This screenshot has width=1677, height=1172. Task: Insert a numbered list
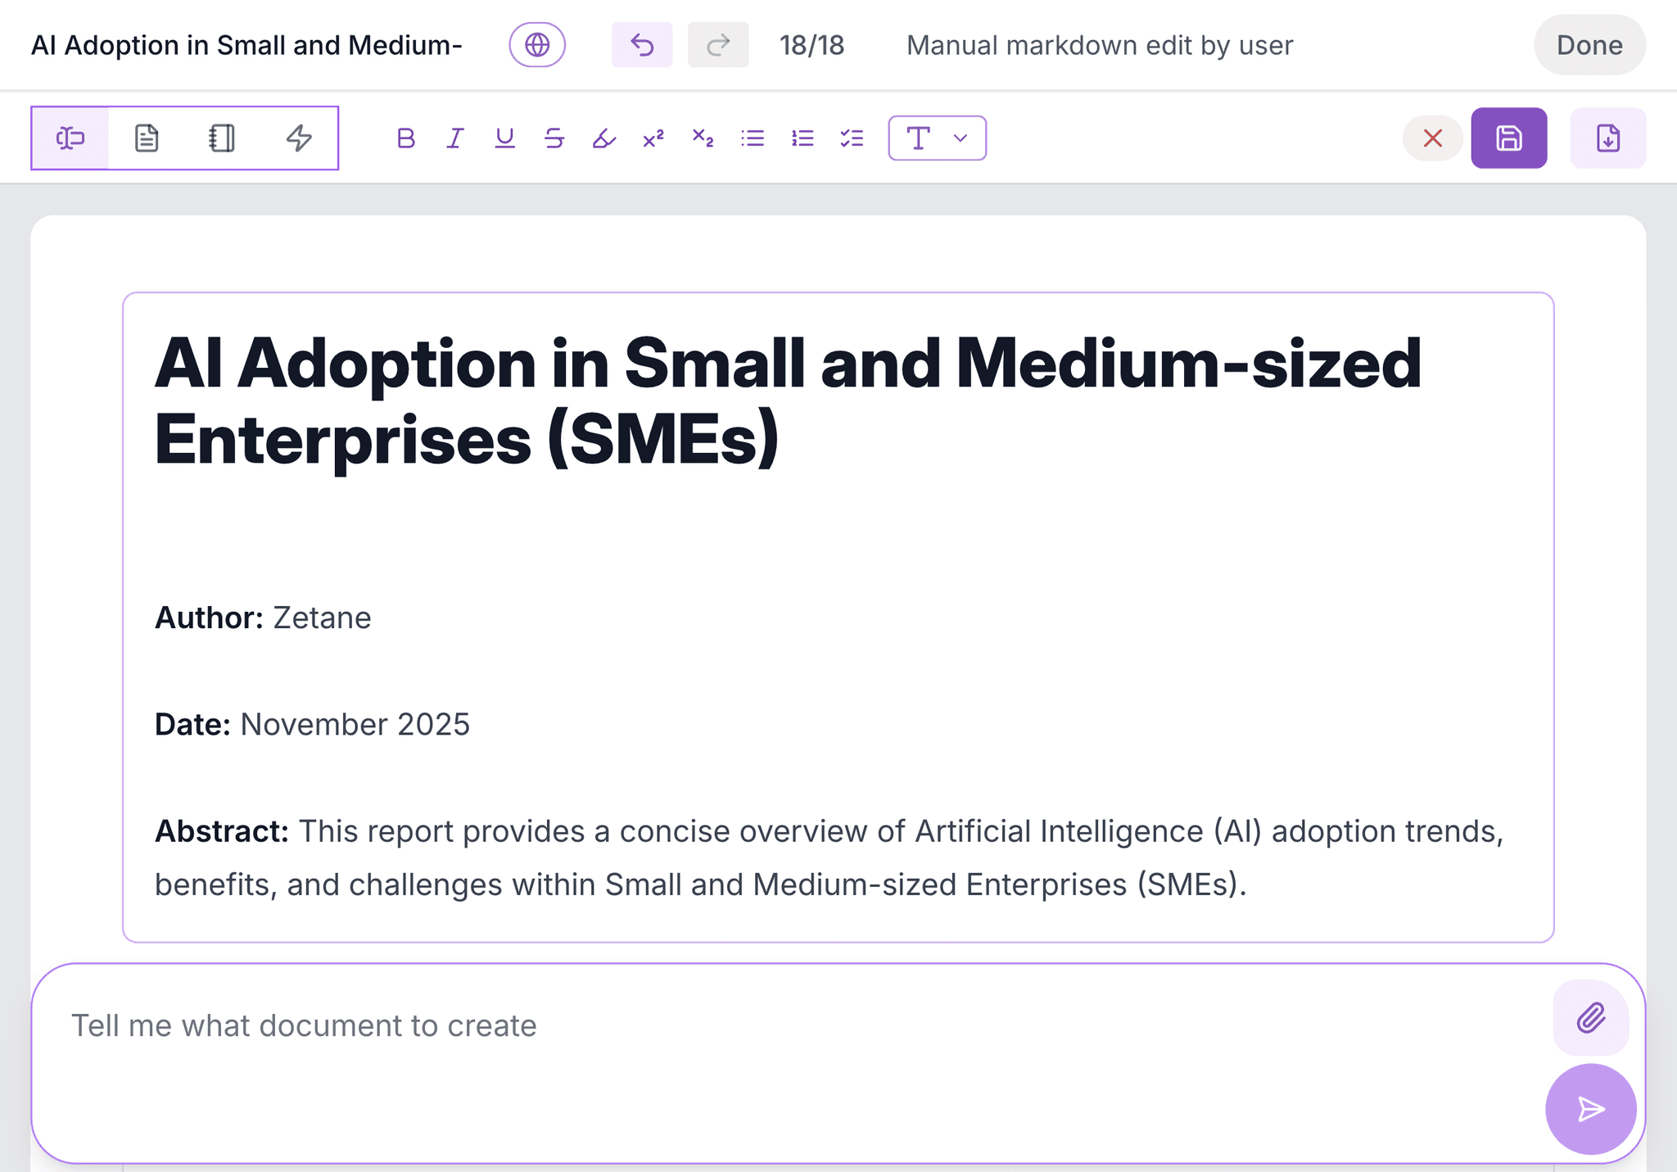point(802,138)
